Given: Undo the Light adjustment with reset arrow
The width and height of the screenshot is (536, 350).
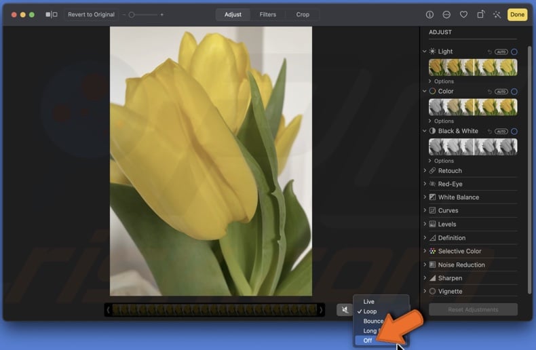Looking at the screenshot, I should tap(489, 52).
